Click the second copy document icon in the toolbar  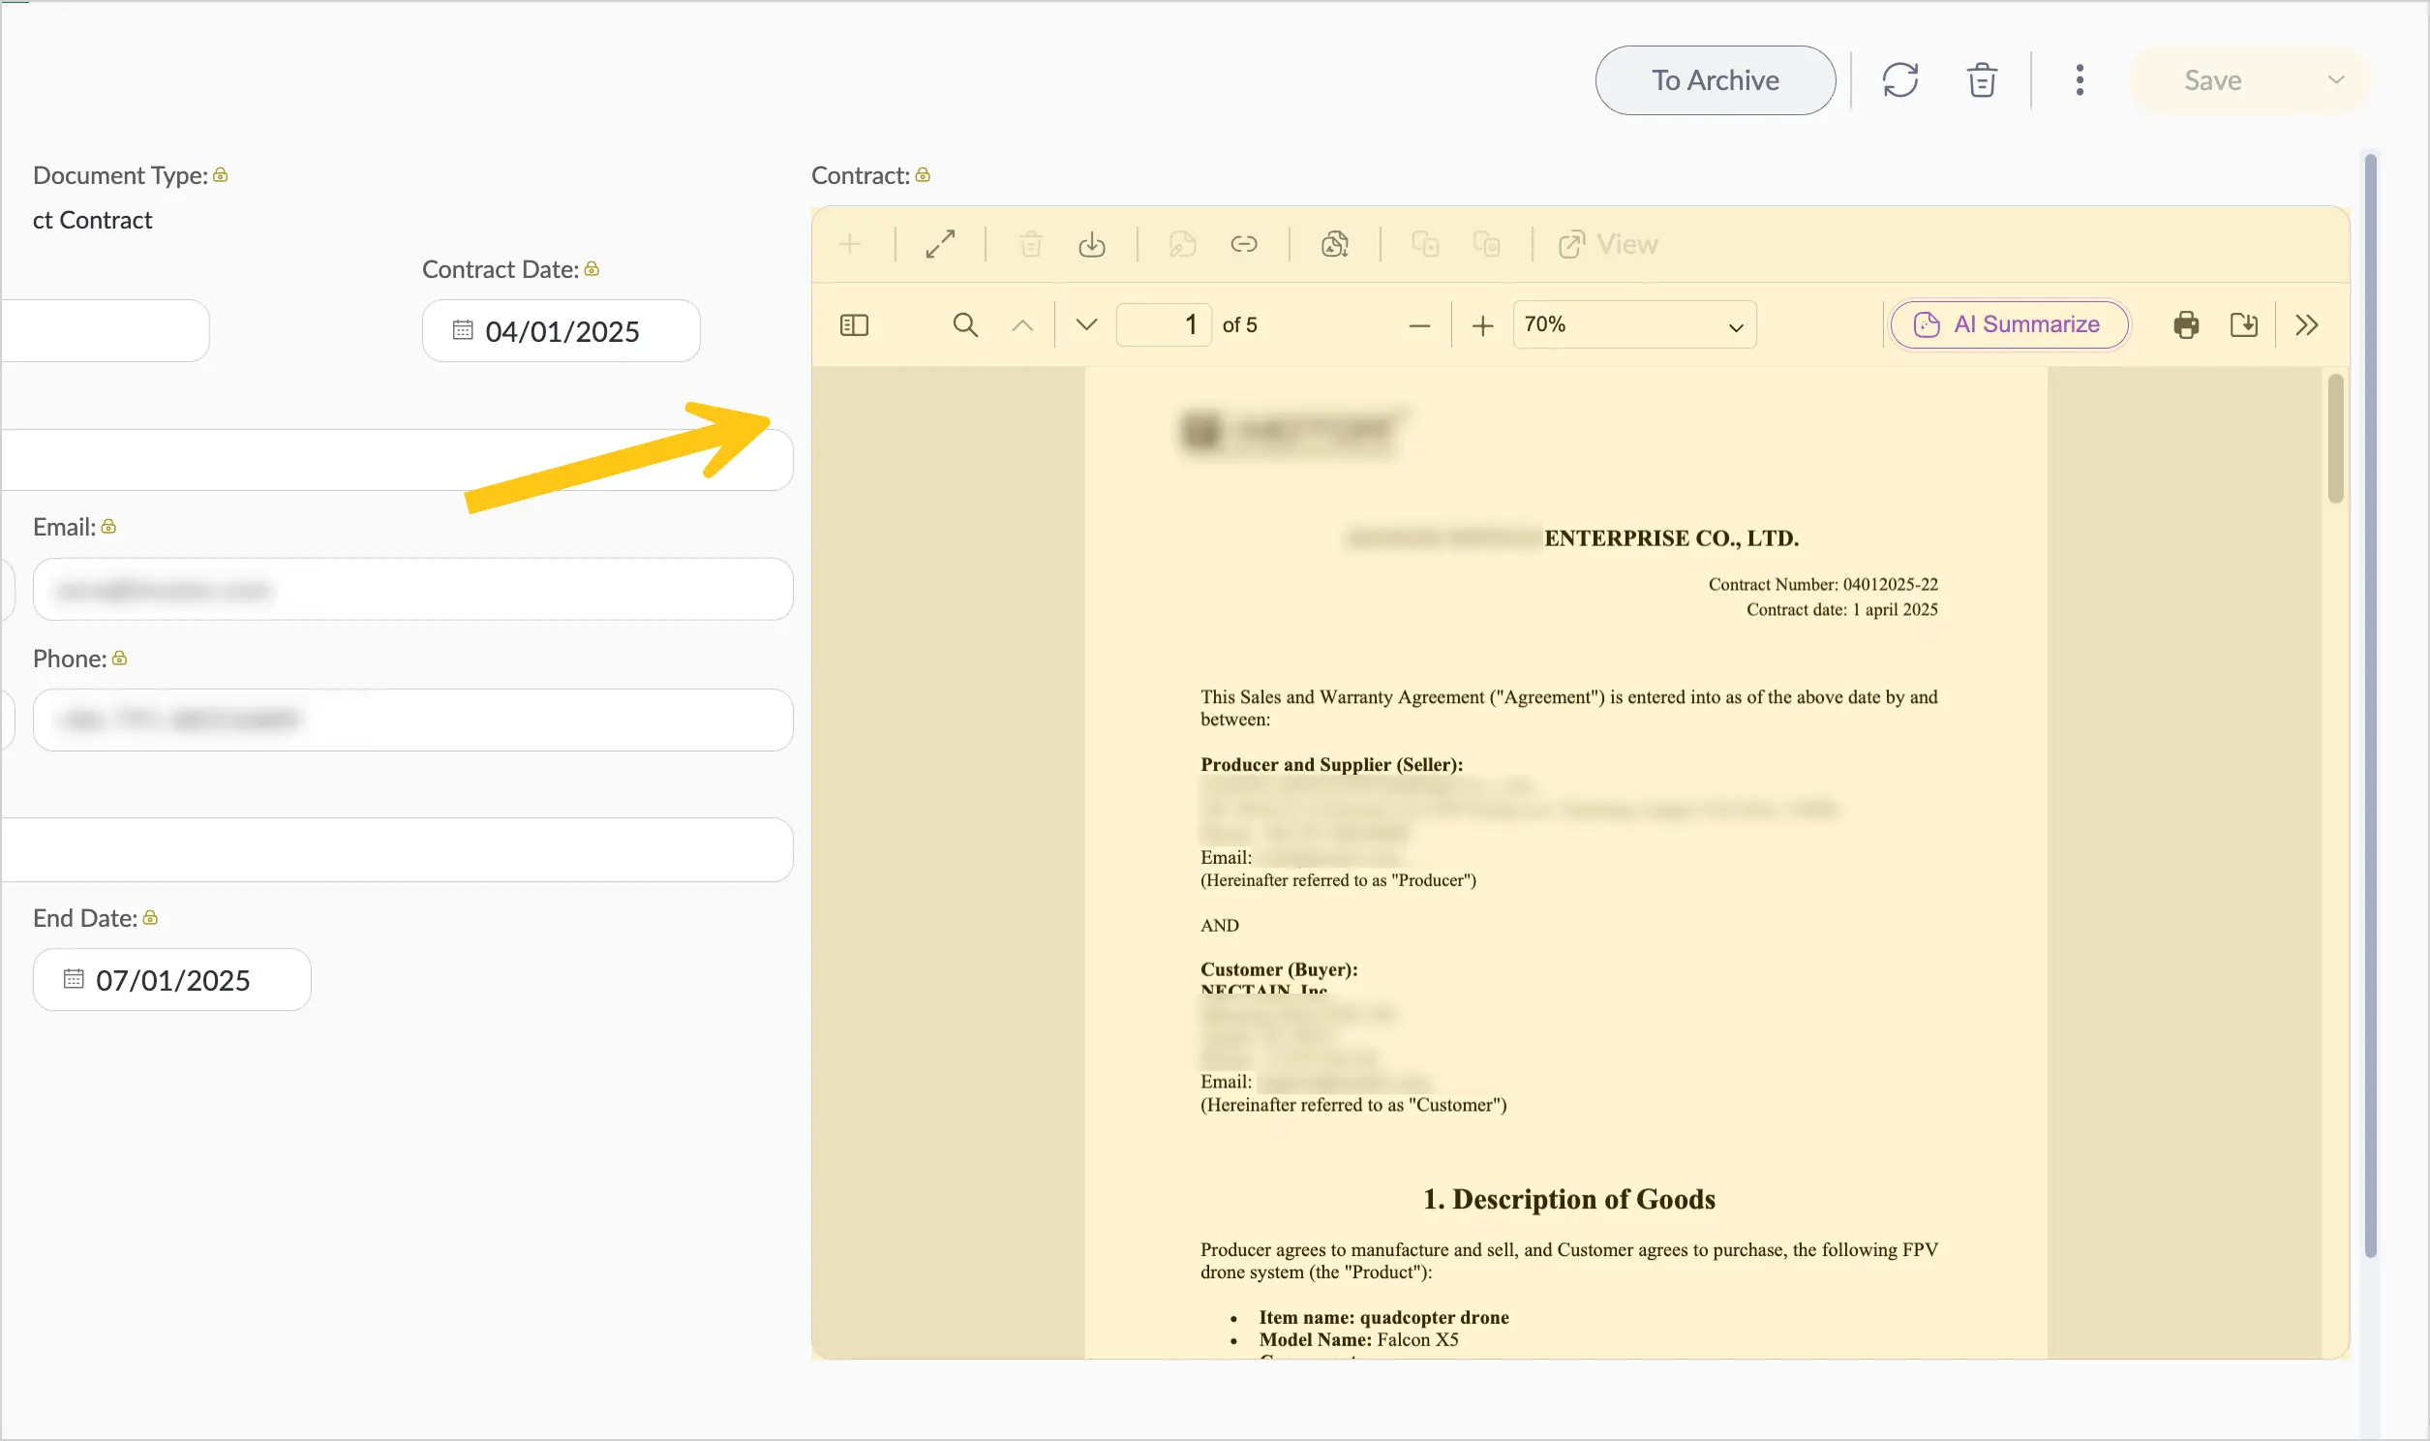coord(1486,244)
